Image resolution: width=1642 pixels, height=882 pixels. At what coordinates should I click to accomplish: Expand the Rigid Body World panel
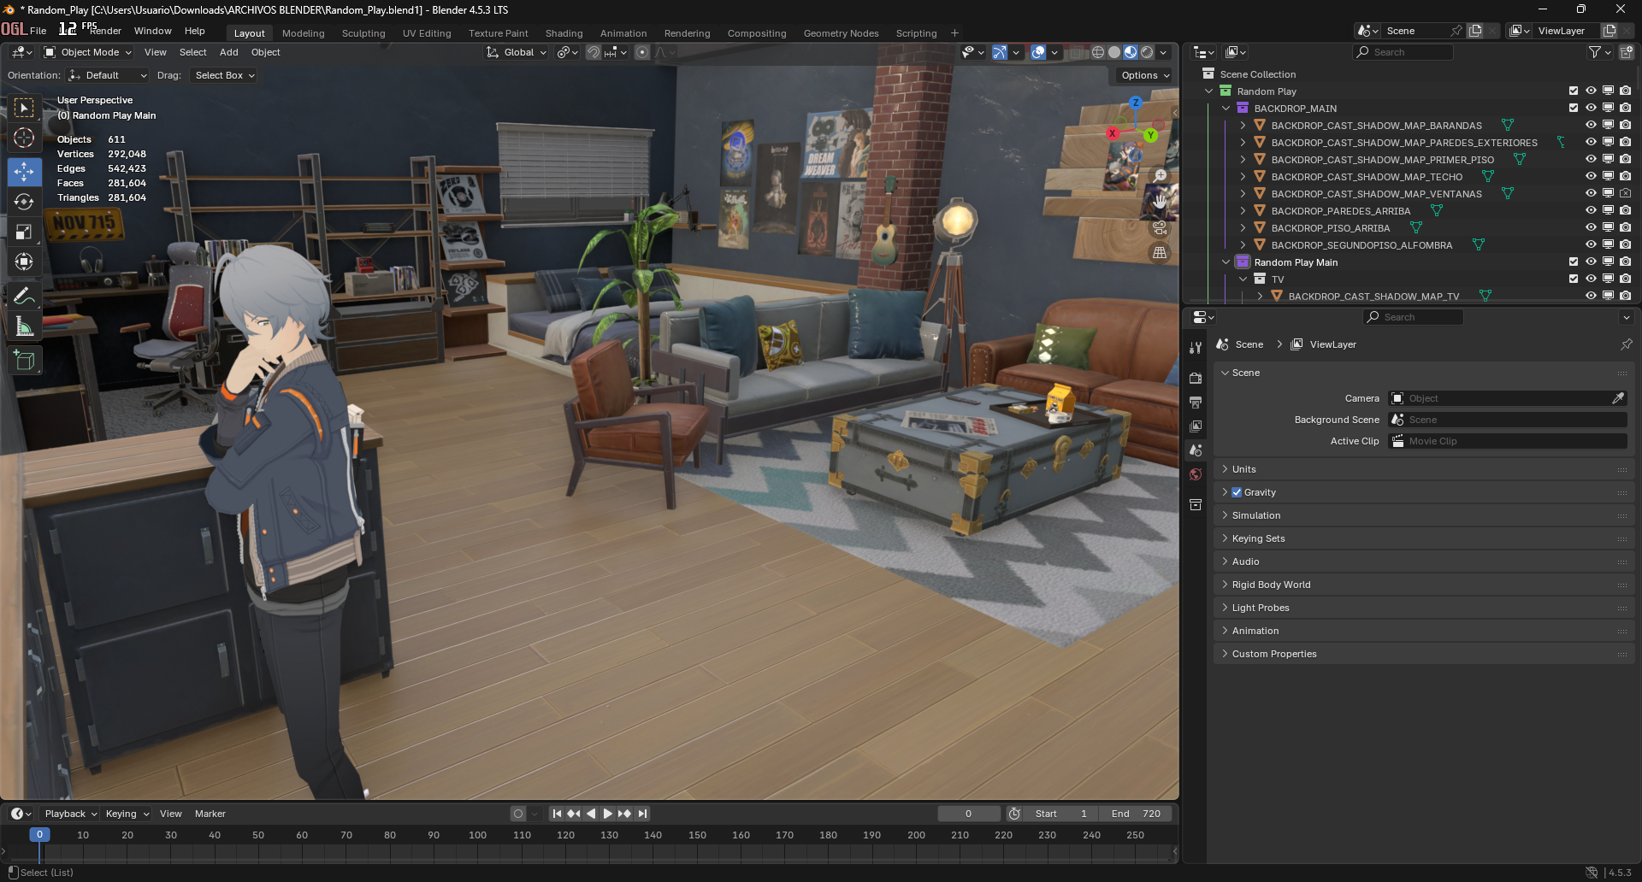pyautogui.click(x=1271, y=585)
